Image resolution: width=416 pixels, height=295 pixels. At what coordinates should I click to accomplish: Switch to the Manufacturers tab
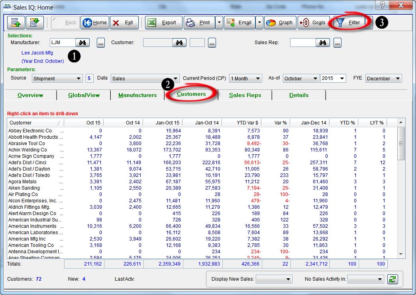[137, 95]
